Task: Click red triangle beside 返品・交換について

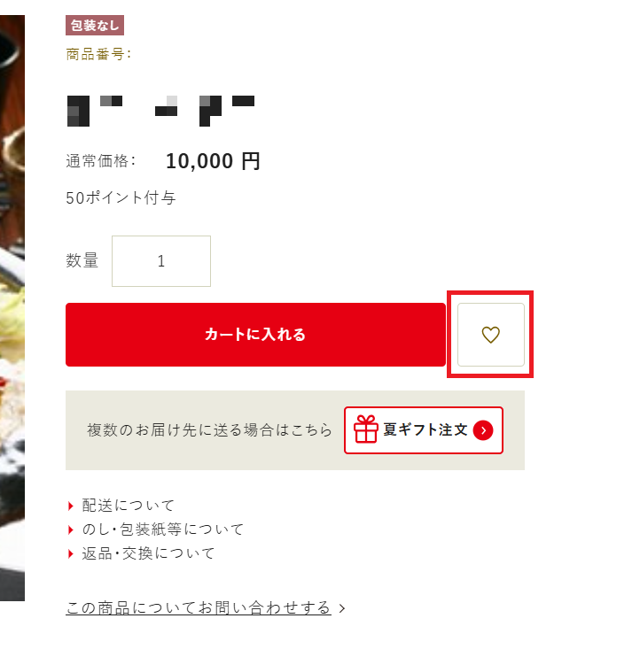Action: (70, 554)
